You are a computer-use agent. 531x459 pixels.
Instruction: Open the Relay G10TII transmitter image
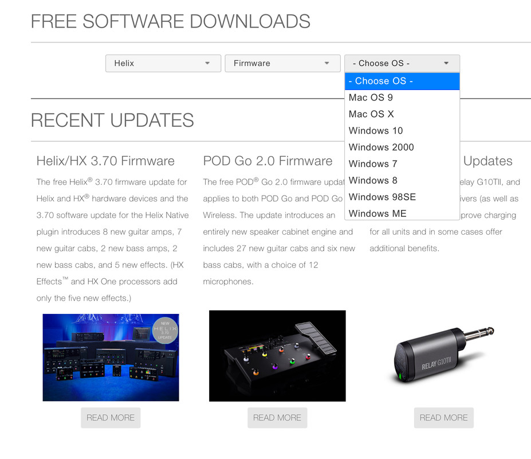pos(443,356)
